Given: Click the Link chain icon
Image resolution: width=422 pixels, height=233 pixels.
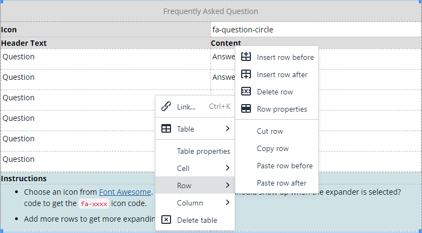Looking at the screenshot, I should tap(166, 106).
